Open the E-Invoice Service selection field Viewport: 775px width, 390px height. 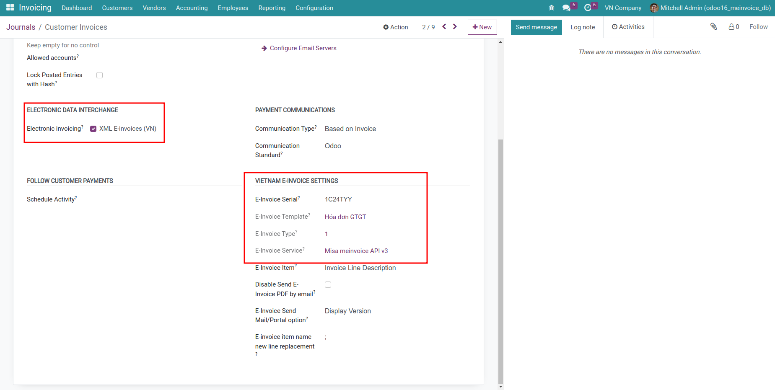click(x=356, y=251)
